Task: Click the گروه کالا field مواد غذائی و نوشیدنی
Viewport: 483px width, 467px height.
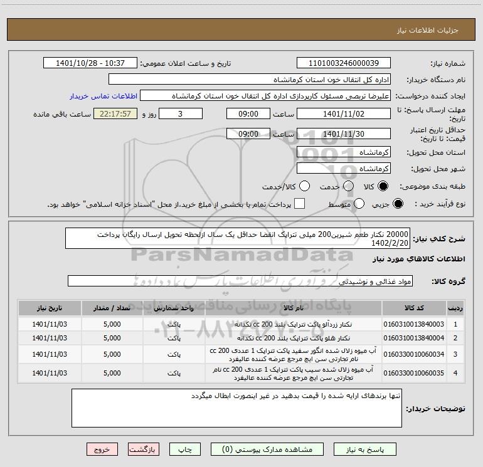Action: 240,281
